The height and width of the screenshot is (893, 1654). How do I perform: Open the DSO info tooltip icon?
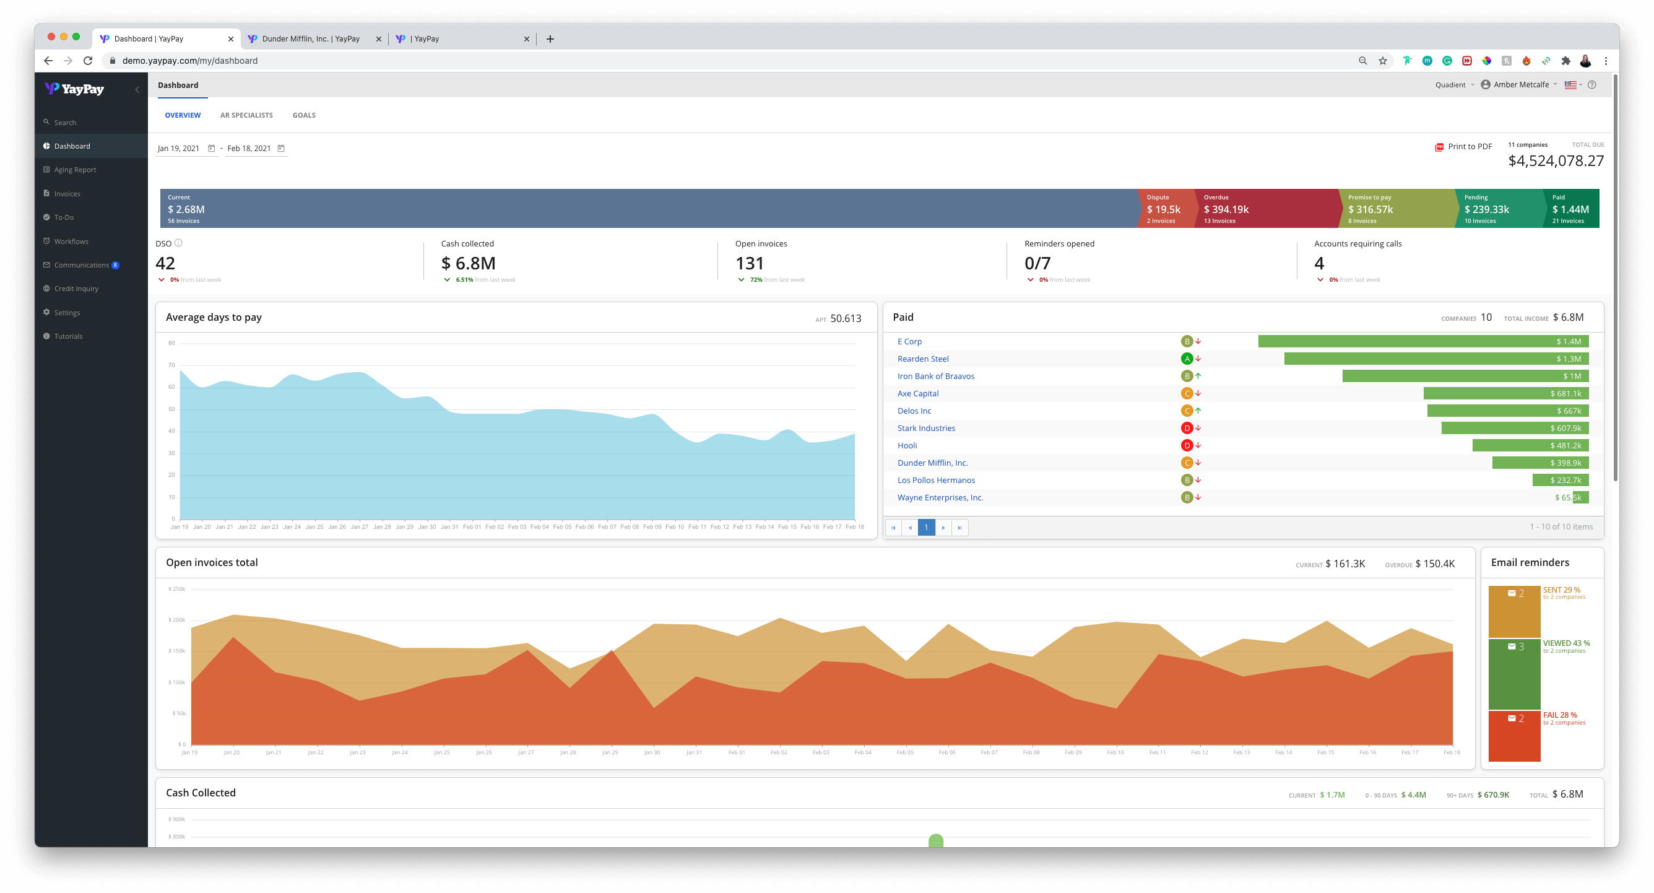[x=178, y=243]
